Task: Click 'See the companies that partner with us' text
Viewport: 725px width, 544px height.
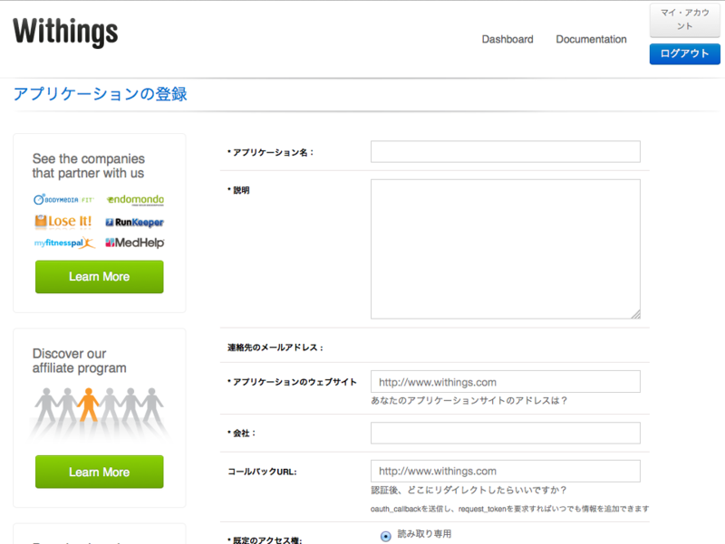Action: coord(88,166)
